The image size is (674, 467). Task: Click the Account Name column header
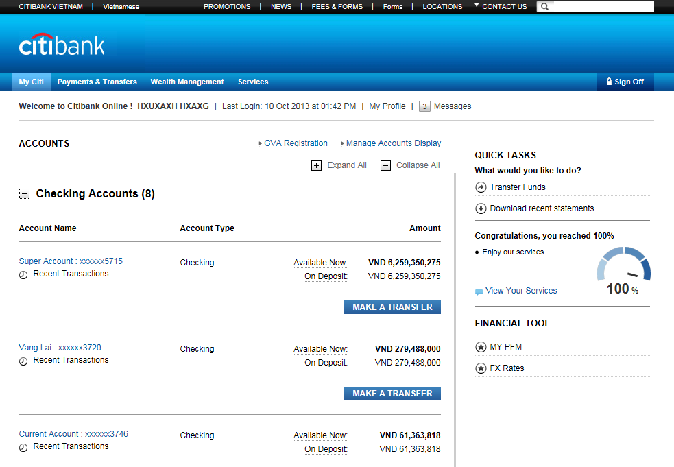click(48, 228)
